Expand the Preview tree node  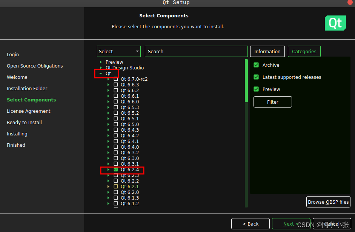(101, 62)
